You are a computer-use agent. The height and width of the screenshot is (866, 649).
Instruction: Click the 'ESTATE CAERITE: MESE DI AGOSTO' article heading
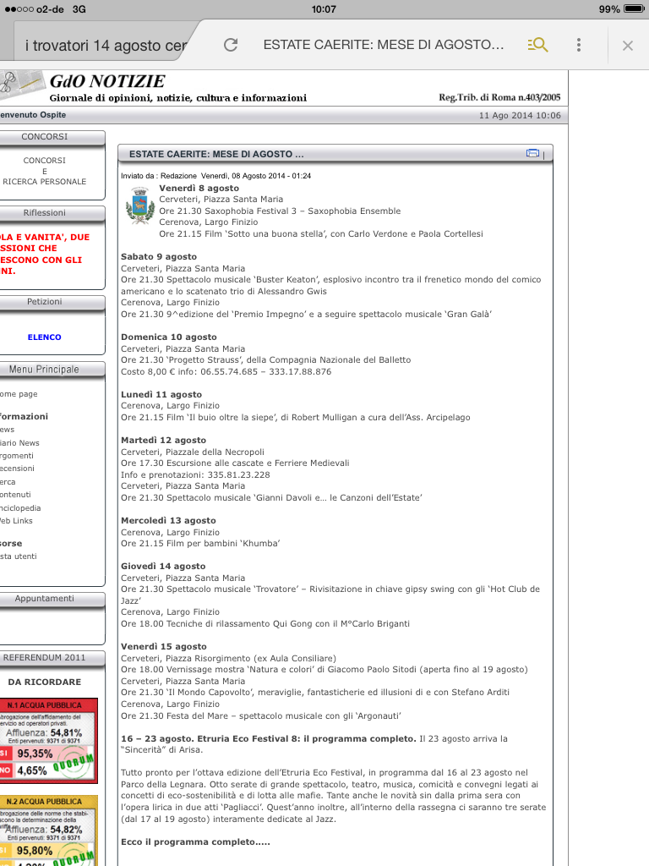coord(216,155)
